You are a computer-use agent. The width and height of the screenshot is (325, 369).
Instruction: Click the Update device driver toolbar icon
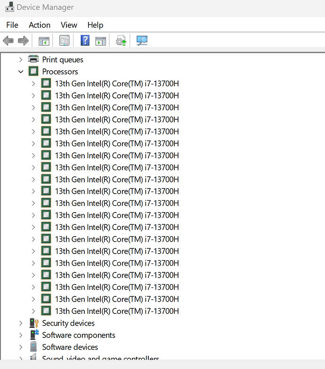pyautogui.click(x=122, y=41)
